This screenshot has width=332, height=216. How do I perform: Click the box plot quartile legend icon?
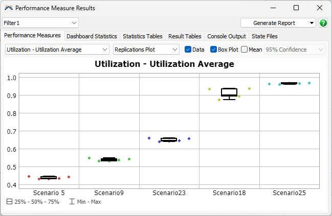click(x=10, y=202)
